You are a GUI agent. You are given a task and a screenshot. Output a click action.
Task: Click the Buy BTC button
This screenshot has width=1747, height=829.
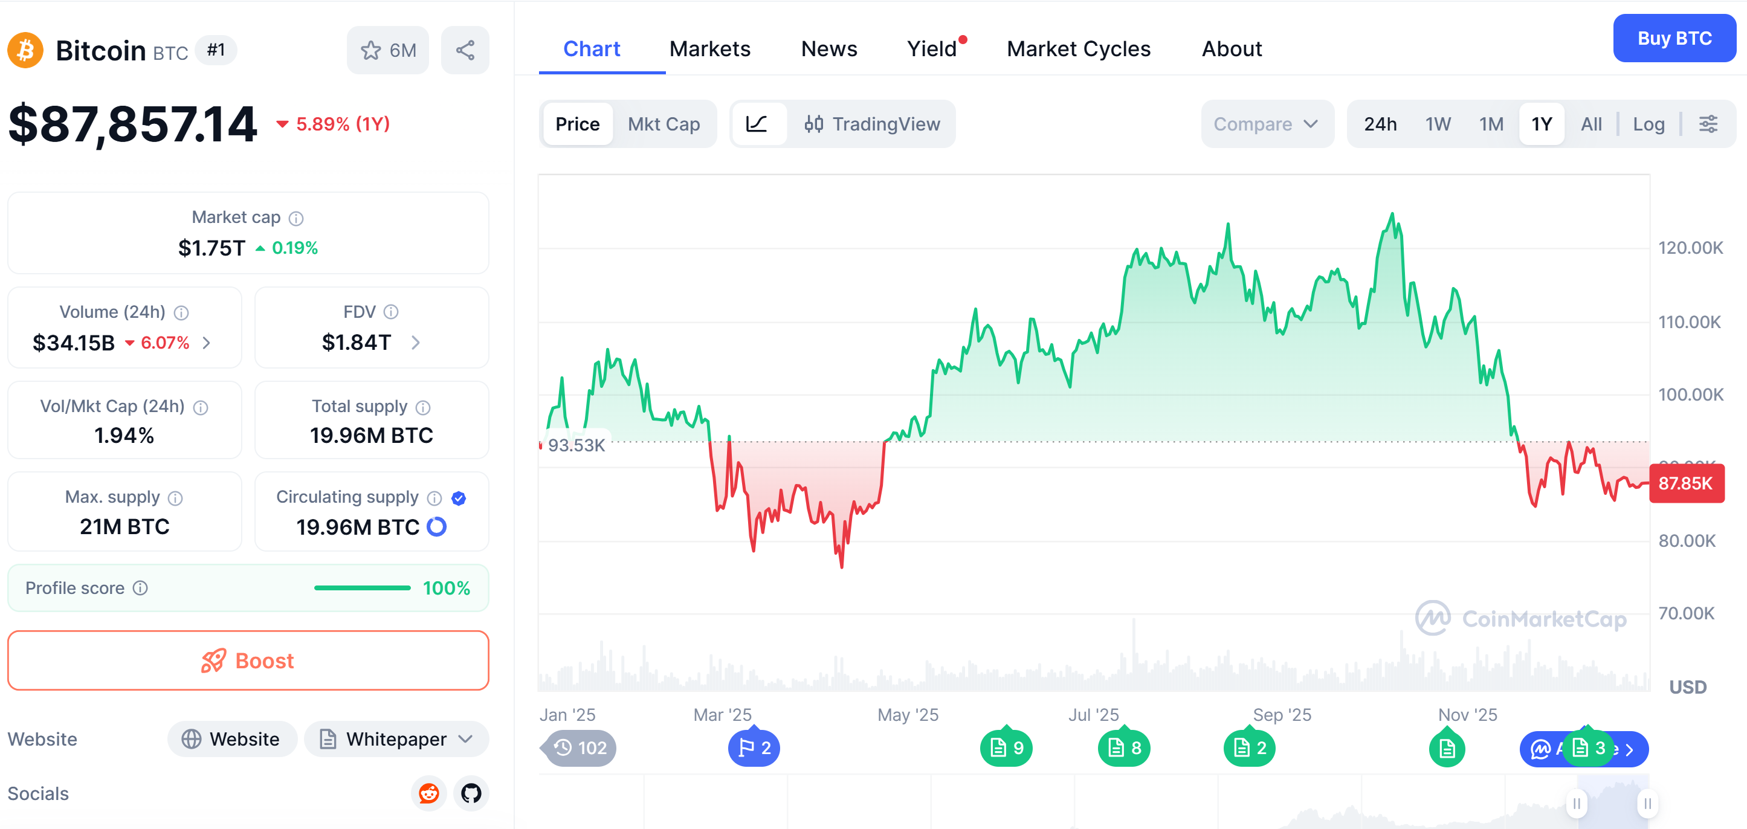coord(1674,38)
